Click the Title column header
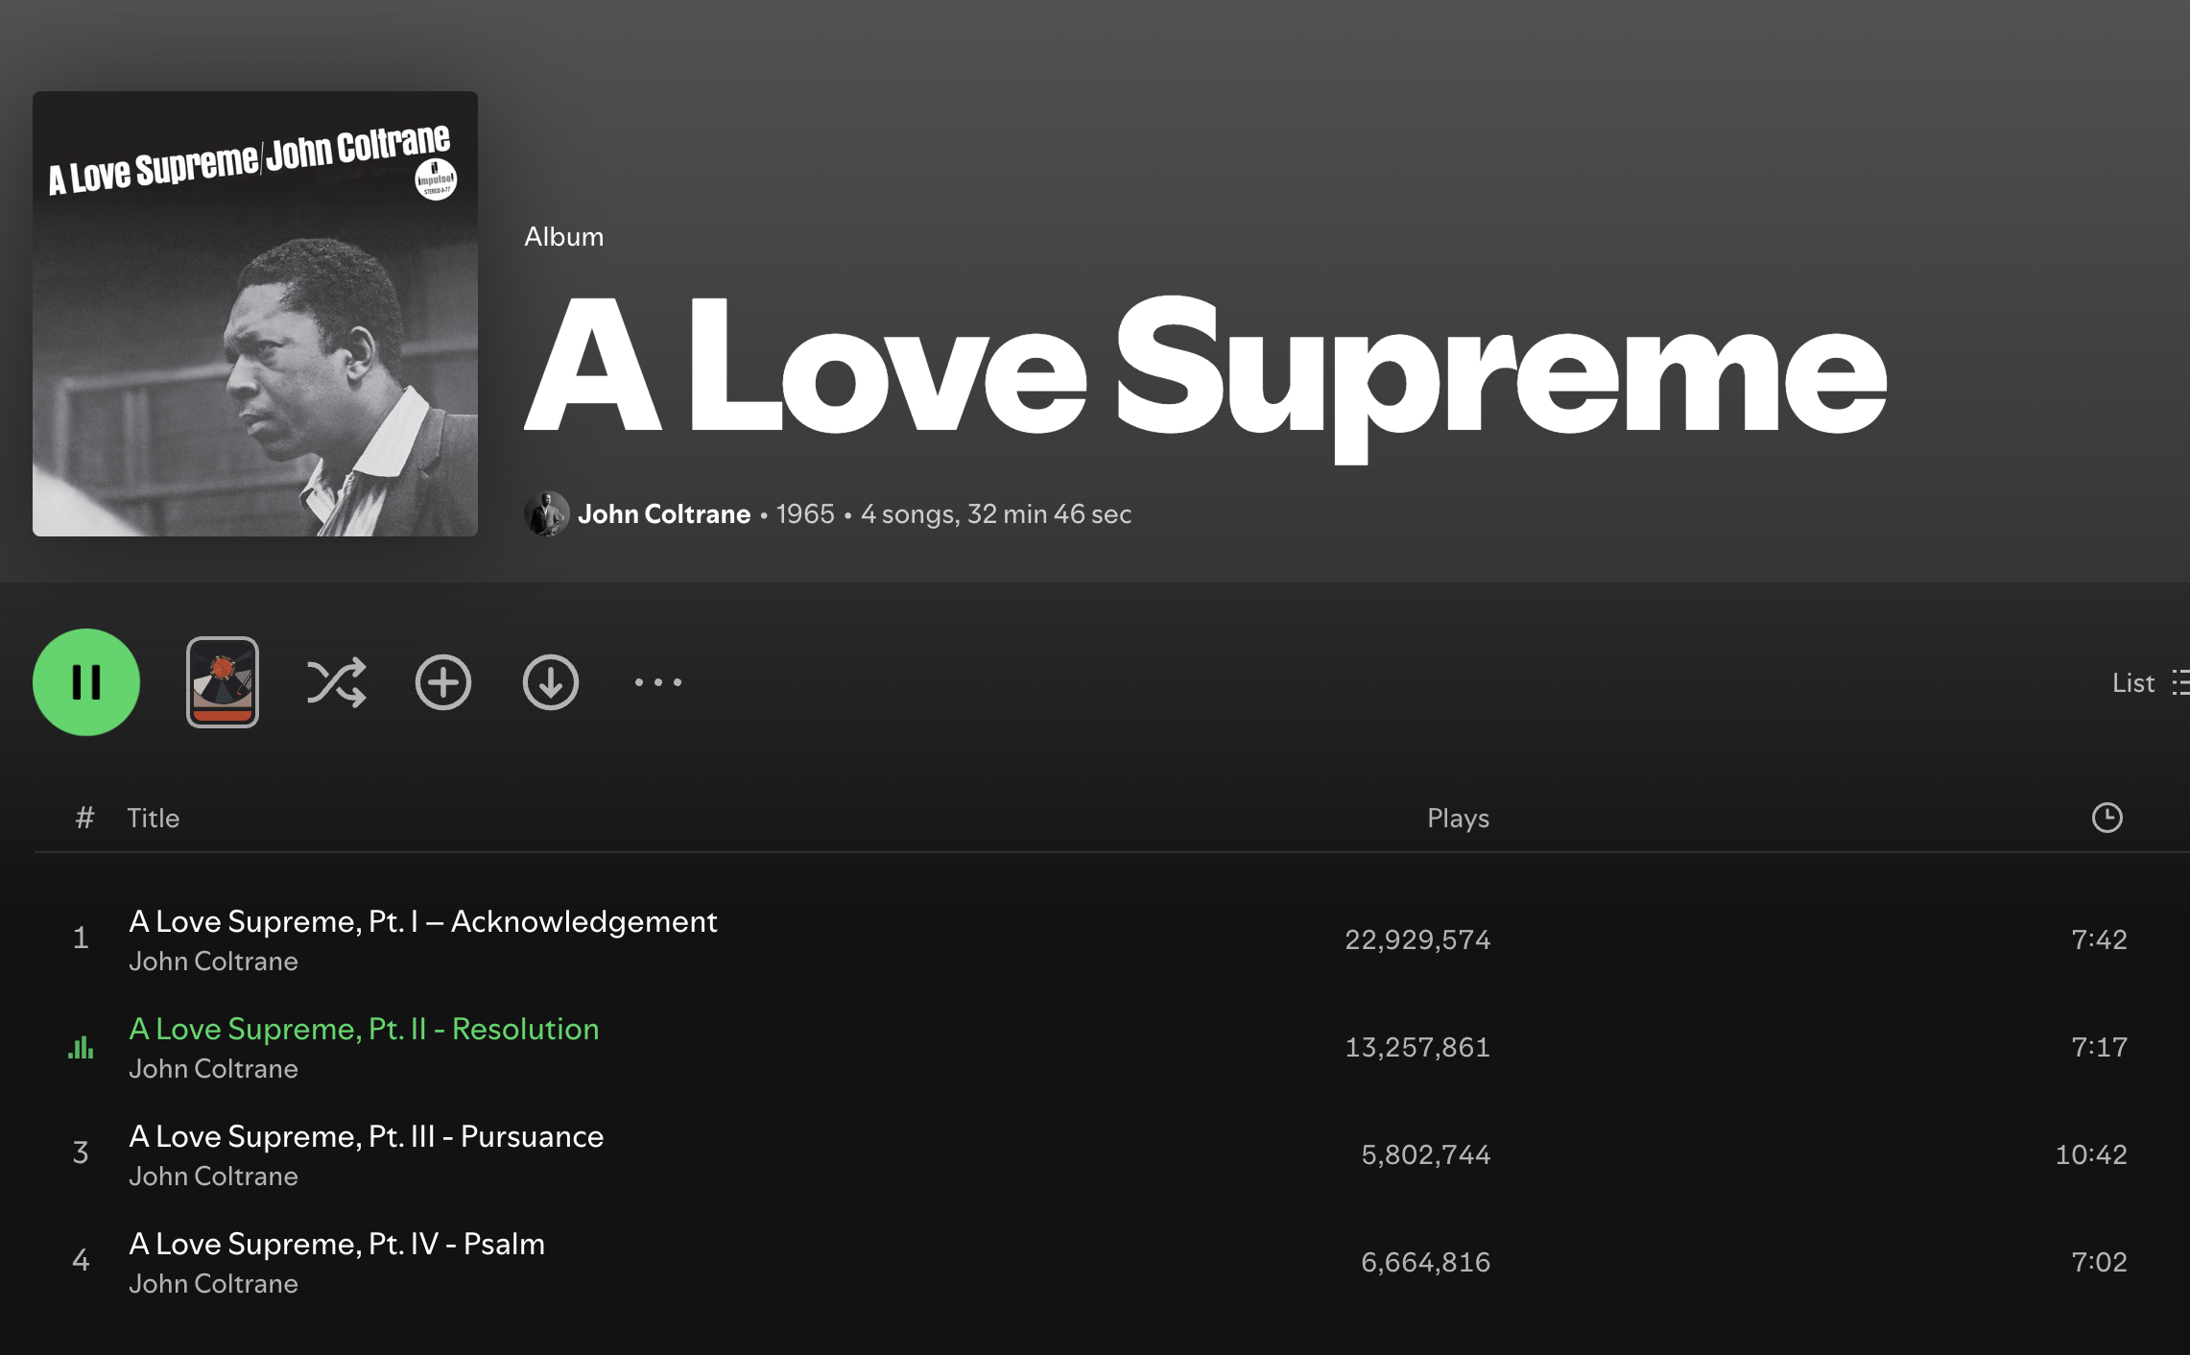 [x=154, y=818]
